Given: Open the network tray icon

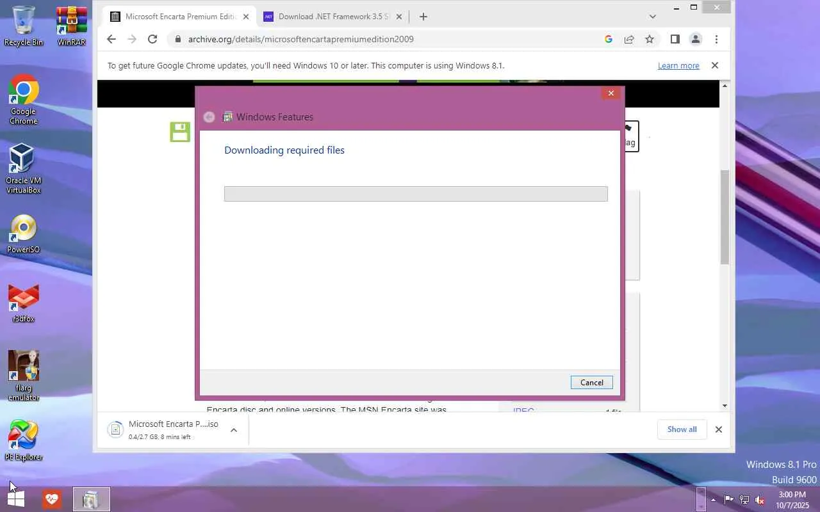Looking at the screenshot, I should coord(744,500).
